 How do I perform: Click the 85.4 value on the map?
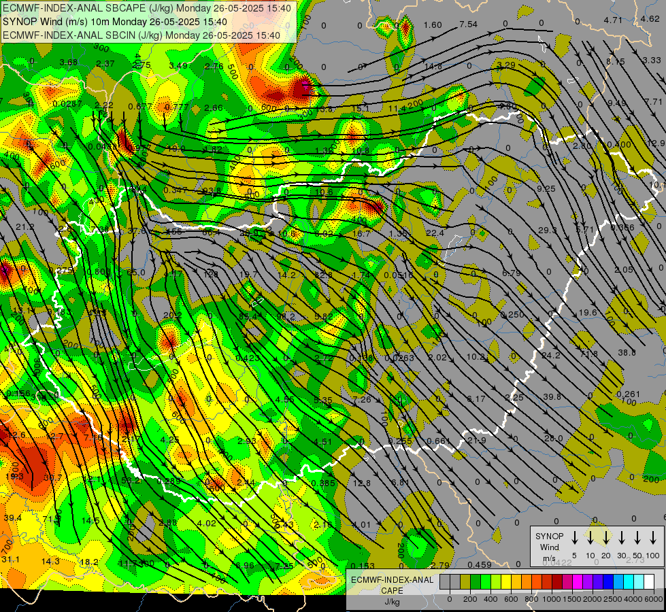click(x=248, y=316)
